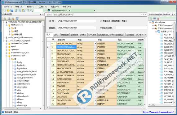Image resolution: width=177 pixels, height=115 pixels.
Task: Click the Save floppy disk icon
Action: click(x=12, y=11)
